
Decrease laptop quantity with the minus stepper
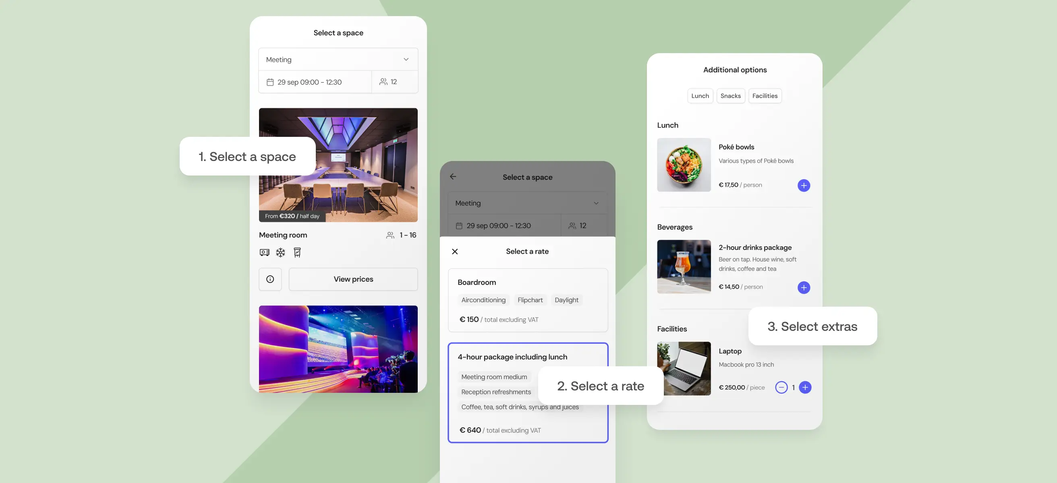click(781, 388)
